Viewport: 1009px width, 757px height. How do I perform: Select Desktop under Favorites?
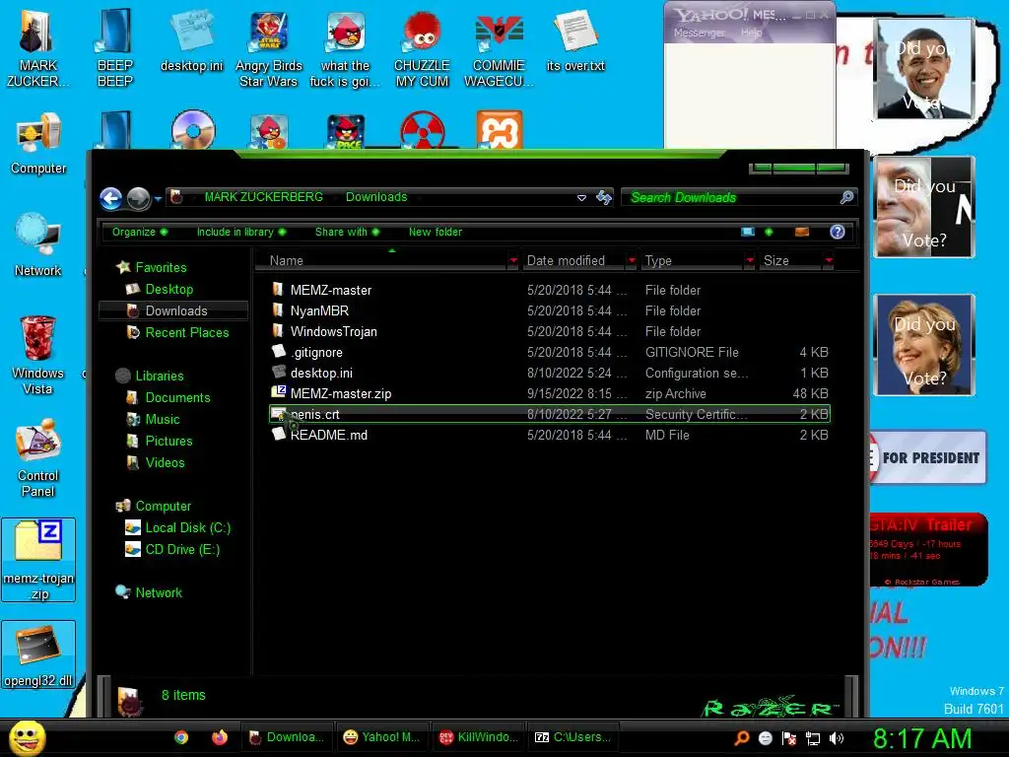coord(168,290)
